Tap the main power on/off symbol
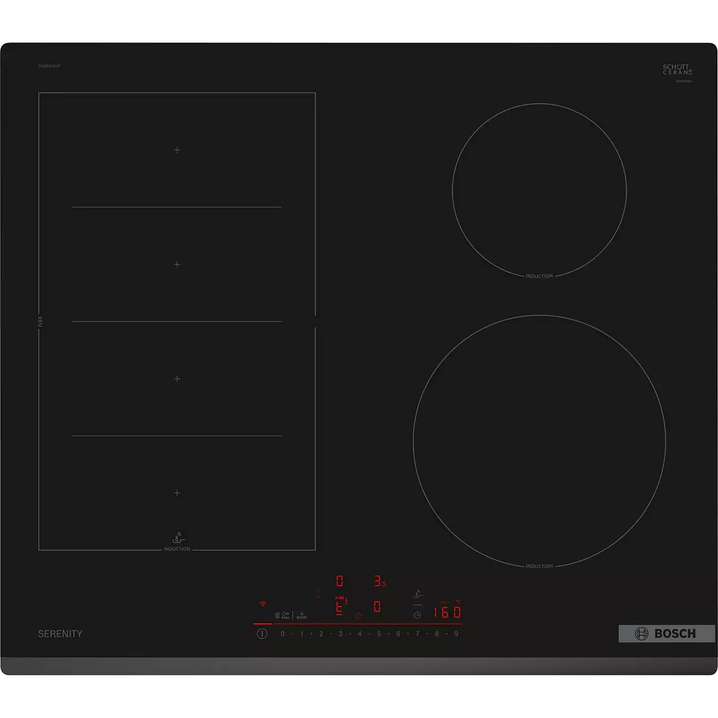Image resolution: width=718 pixels, height=718 pixels. [262, 634]
